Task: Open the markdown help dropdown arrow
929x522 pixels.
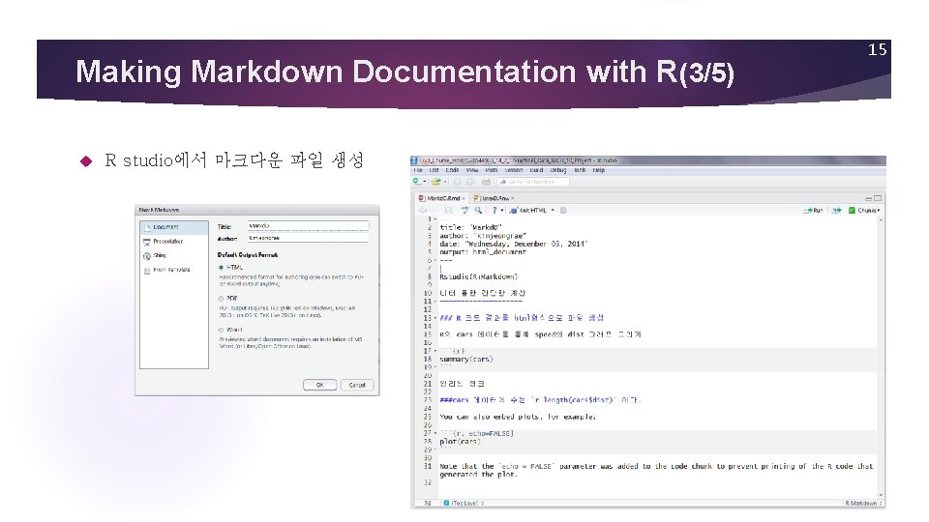Action: tap(502, 210)
